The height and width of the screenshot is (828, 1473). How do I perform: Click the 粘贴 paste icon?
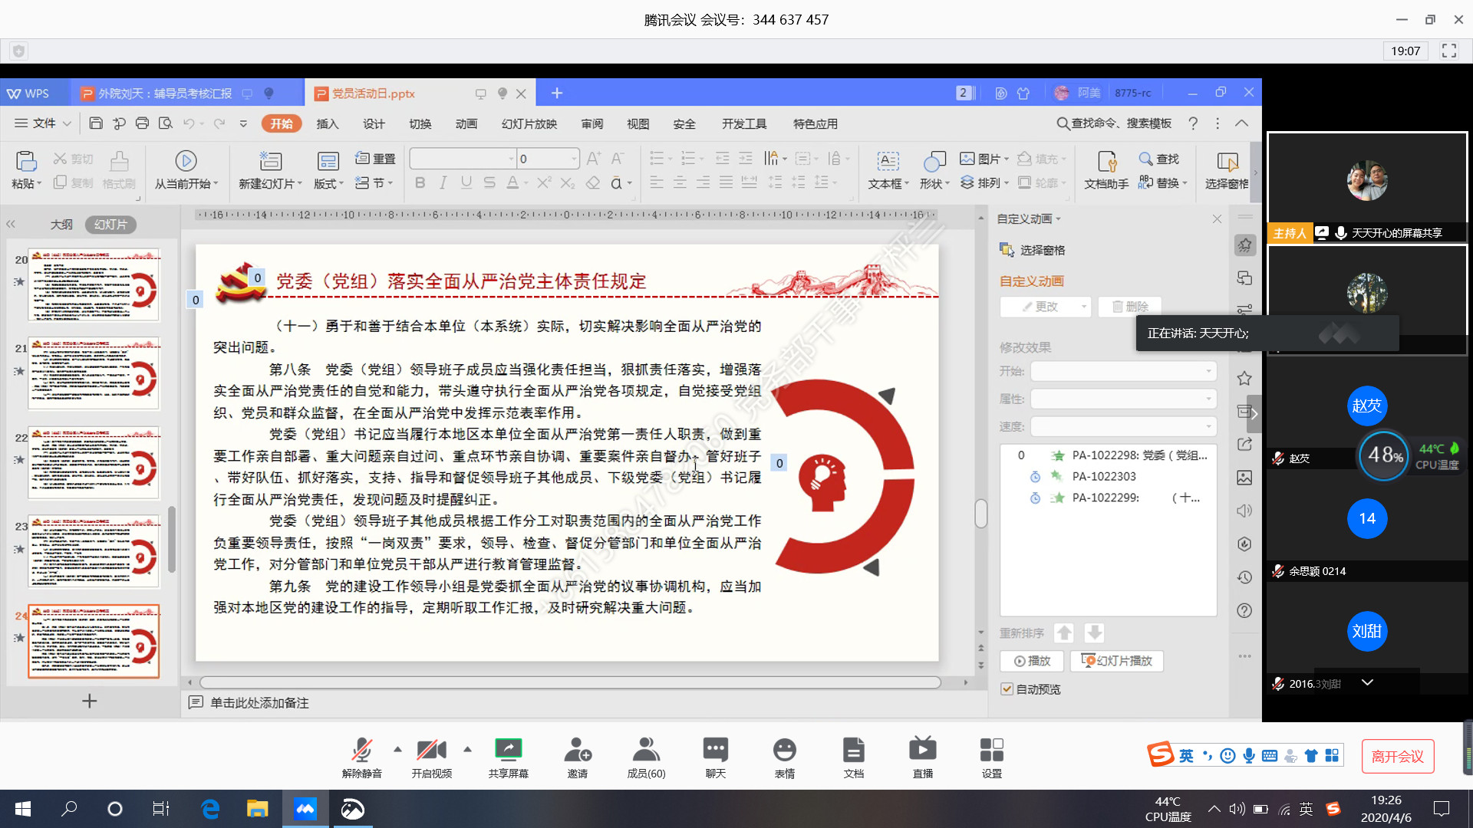(x=26, y=161)
